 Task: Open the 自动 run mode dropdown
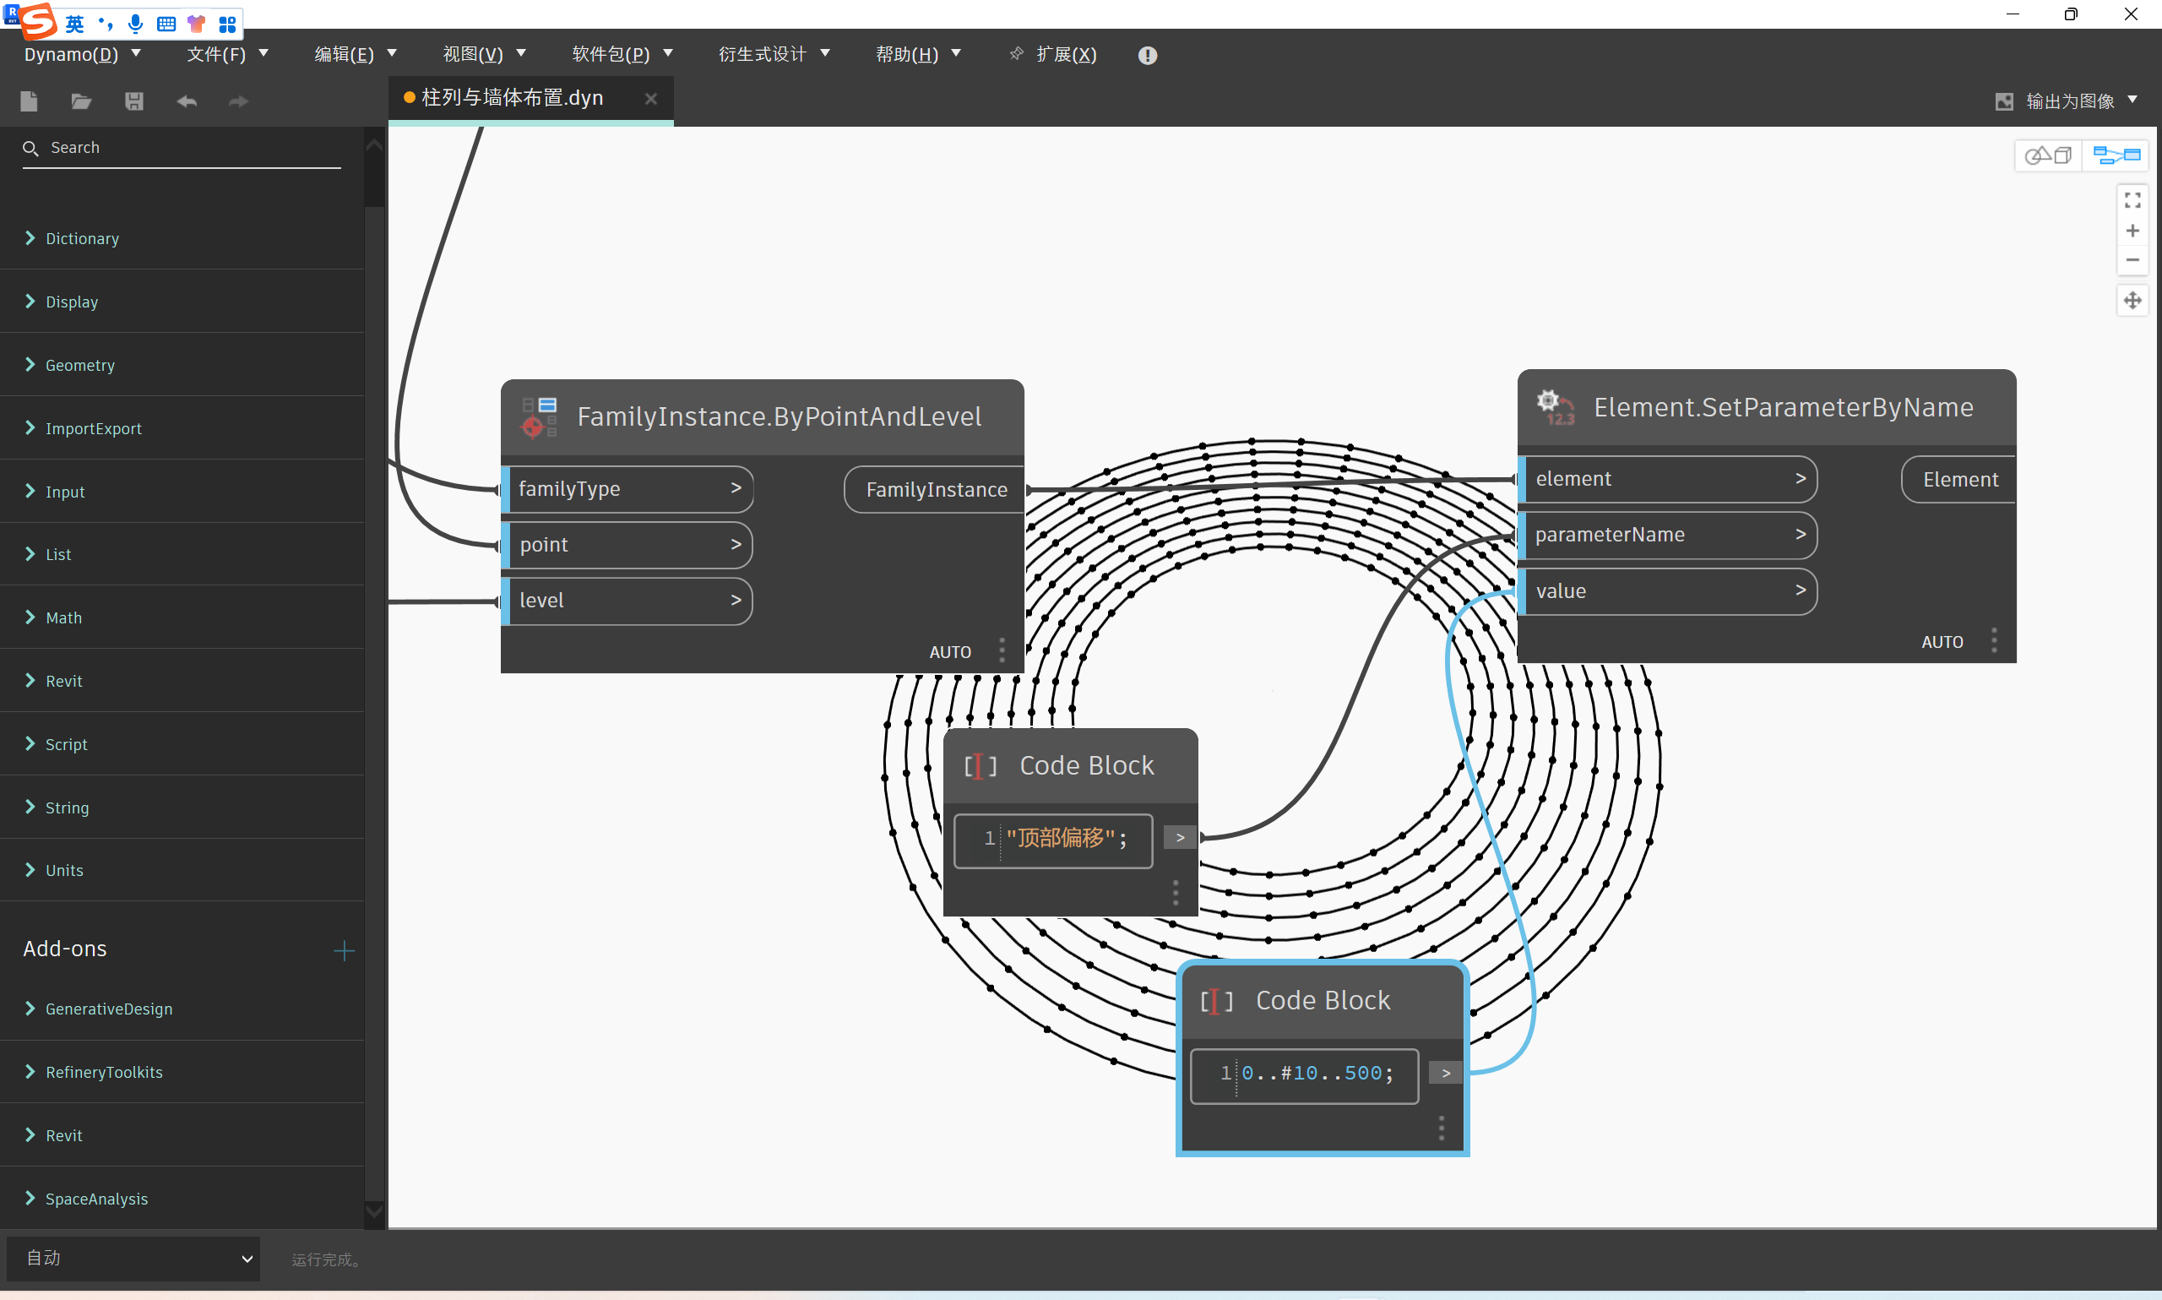click(x=134, y=1258)
